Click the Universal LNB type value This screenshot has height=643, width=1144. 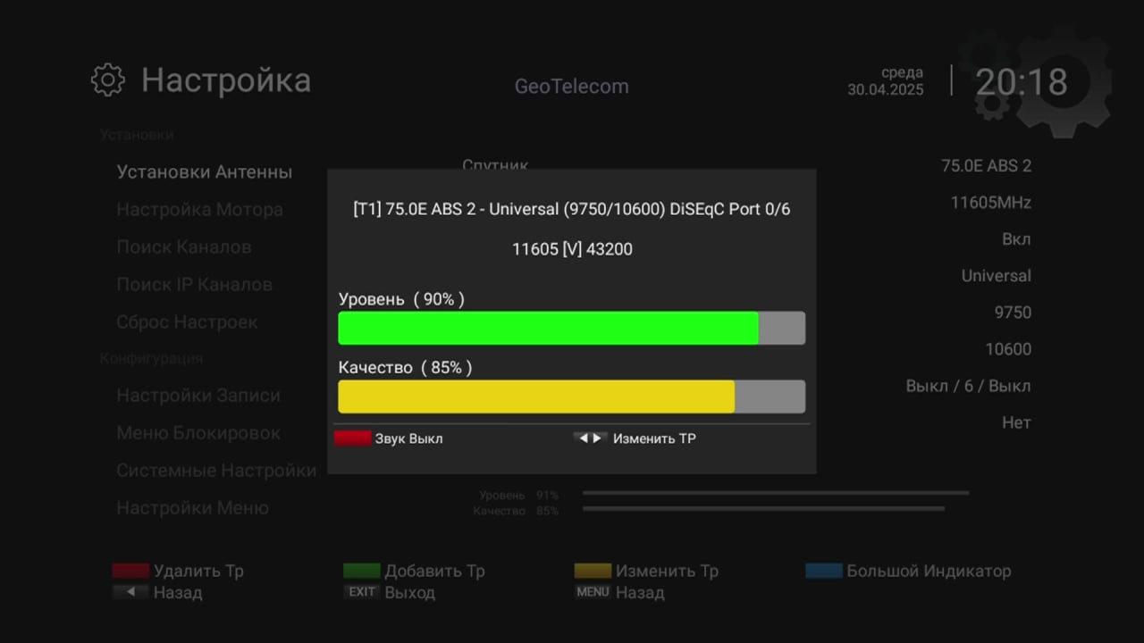(996, 276)
